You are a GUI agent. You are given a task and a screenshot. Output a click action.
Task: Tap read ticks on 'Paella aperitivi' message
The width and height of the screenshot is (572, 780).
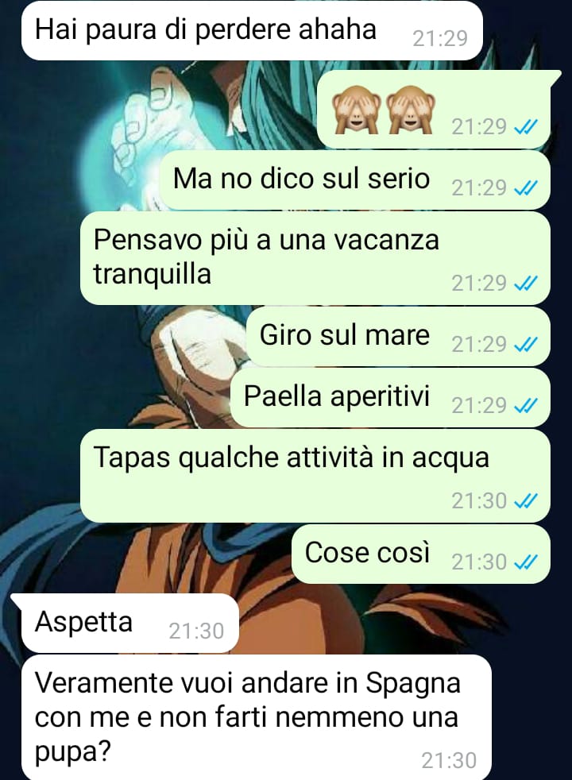525,406
